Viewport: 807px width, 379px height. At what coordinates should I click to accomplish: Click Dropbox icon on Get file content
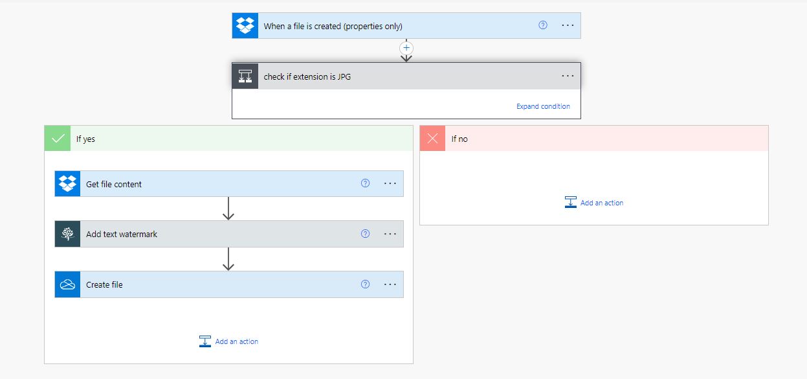pyautogui.click(x=67, y=184)
